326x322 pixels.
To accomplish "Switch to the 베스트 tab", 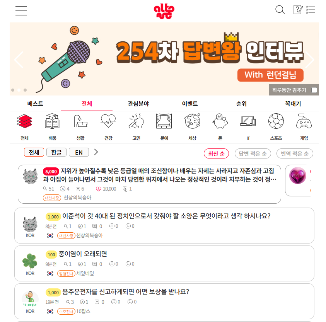I will click(x=35, y=104).
